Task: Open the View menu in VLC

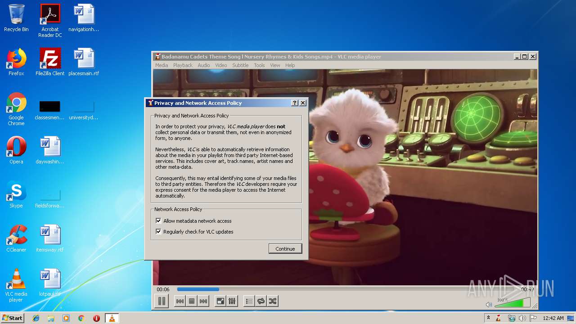Action: [x=275, y=65]
